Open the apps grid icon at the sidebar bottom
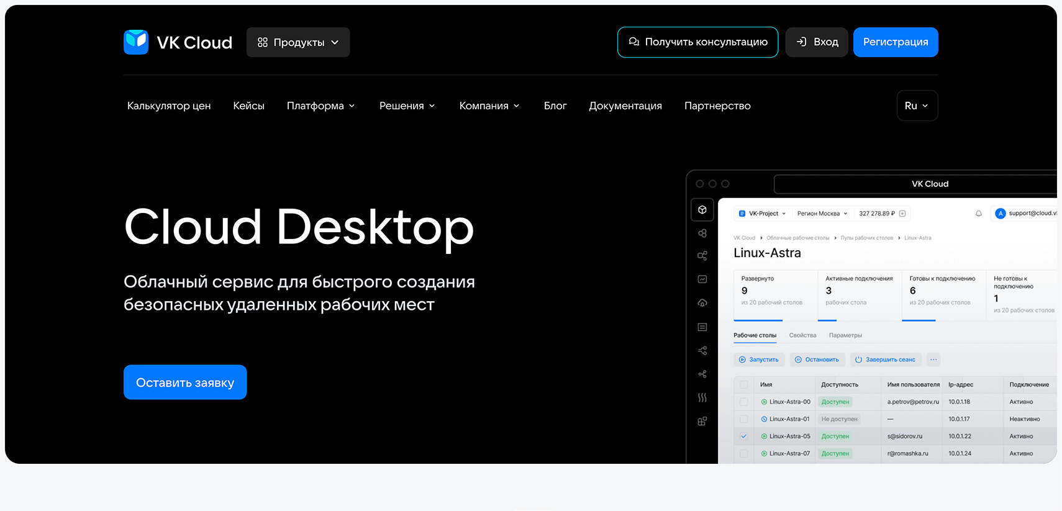 point(702,421)
